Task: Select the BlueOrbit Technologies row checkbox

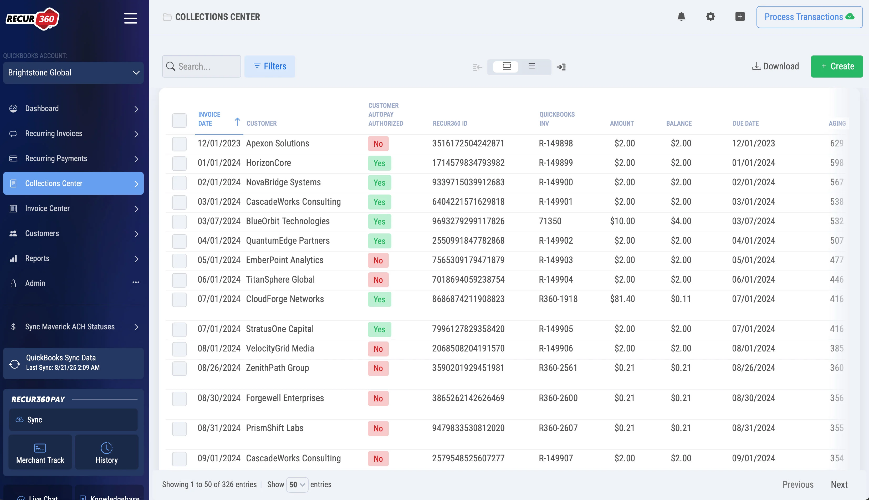Action: pos(179,222)
